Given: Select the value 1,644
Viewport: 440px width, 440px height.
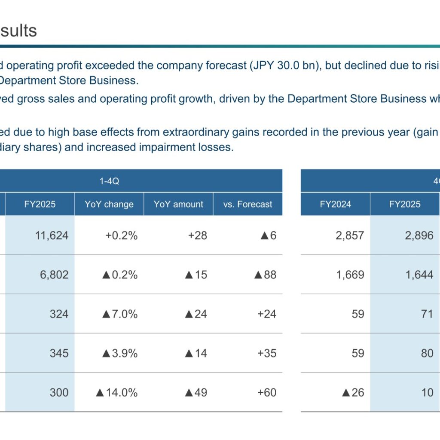Looking at the screenshot, I should point(419,275).
